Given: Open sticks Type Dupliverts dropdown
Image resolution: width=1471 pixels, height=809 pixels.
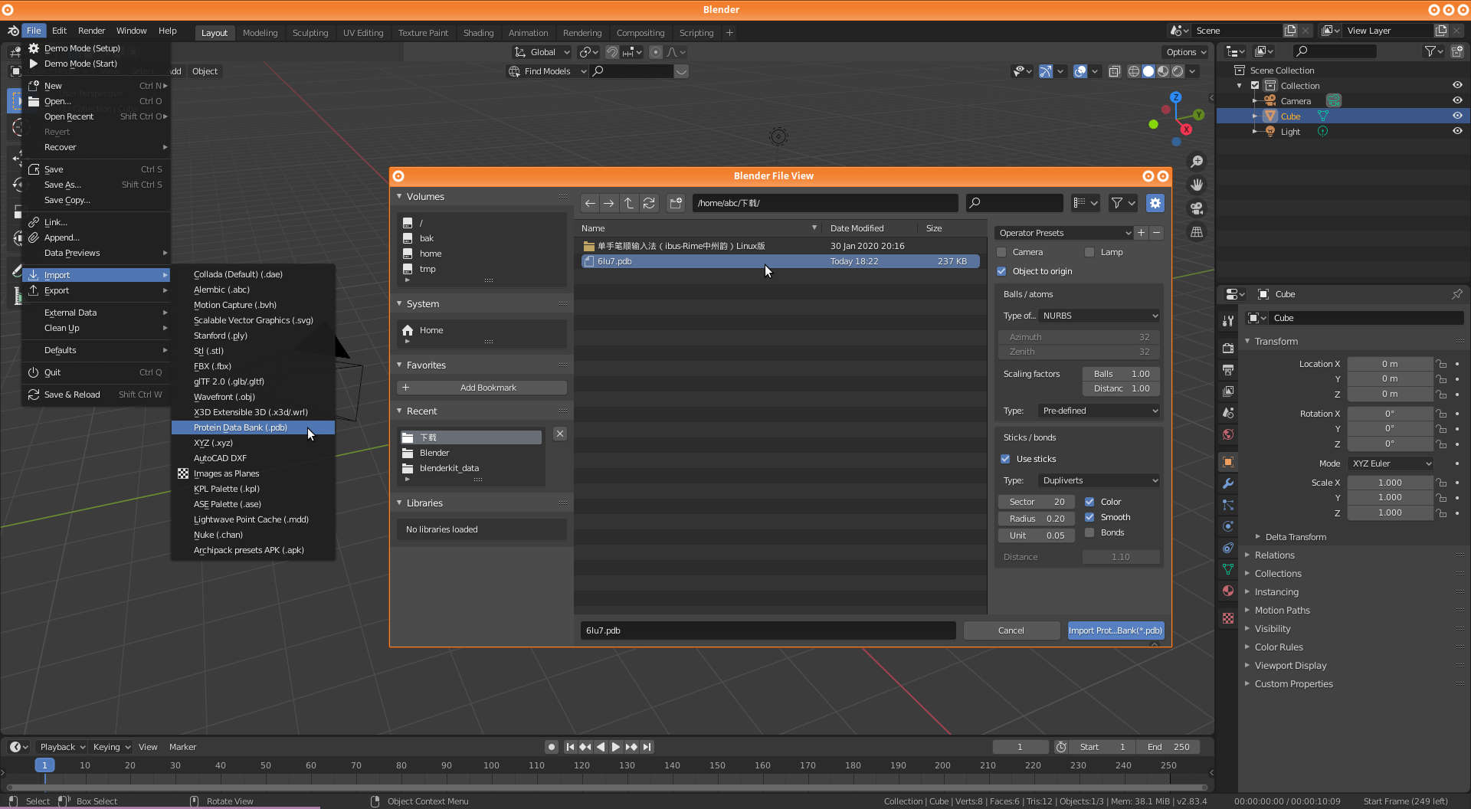Looking at the screenshot, I should click(x=1099, y=480).
